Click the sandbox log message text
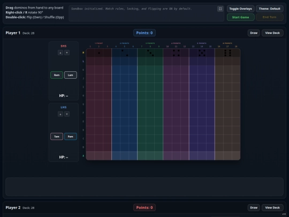The image size is (289, 217). 132,9
